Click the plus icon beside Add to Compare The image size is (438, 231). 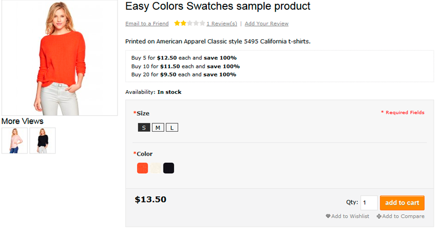pyautogui.click(x=379, y=216)
